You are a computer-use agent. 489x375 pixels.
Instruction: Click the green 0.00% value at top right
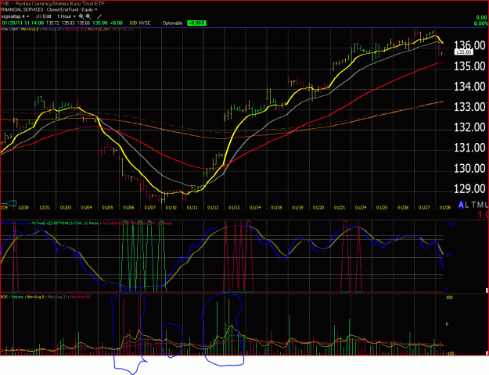481,23
